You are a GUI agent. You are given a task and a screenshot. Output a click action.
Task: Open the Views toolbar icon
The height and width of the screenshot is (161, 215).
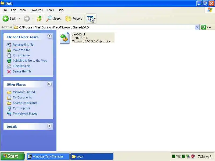pos(90,19)
